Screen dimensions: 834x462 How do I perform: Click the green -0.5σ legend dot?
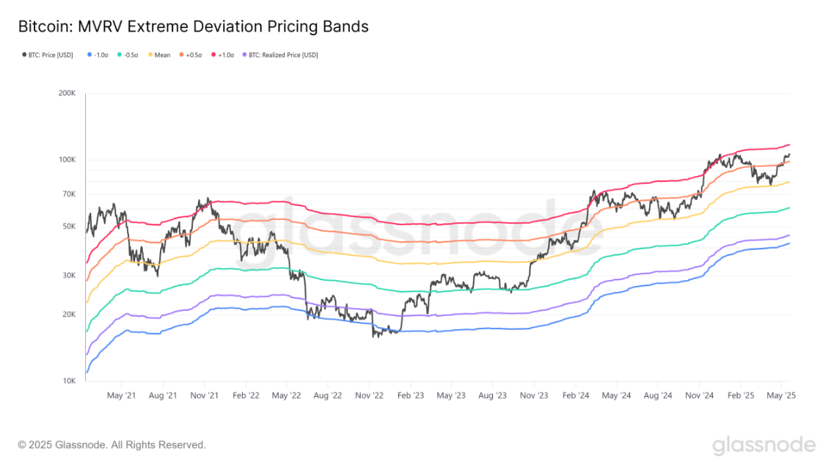click(x=120, y=55)
